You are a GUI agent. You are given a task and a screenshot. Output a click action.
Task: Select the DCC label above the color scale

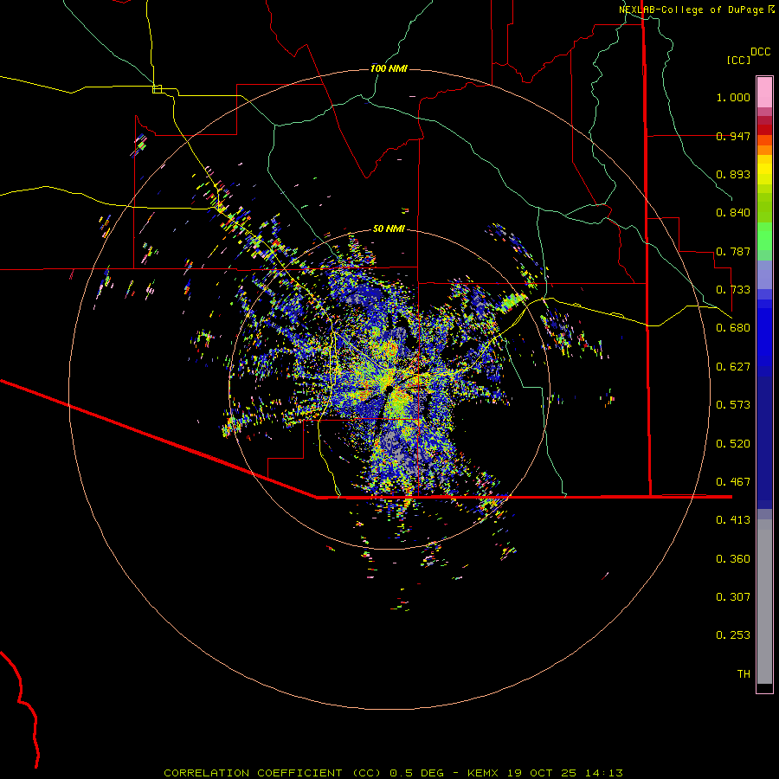[x=760, y=52]
